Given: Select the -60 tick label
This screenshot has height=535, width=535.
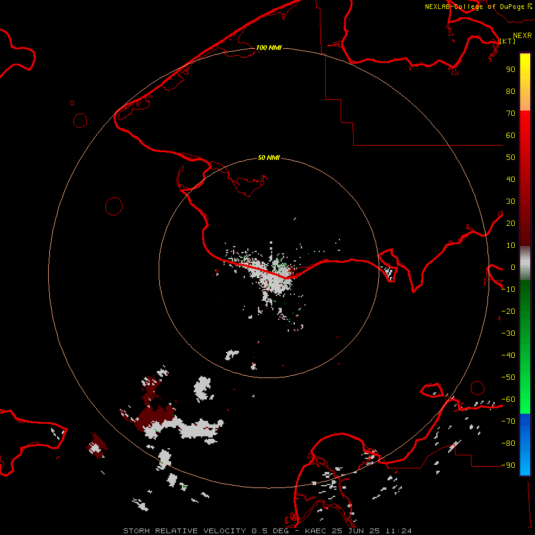Looking at the screenshot, I should point(508,399).
